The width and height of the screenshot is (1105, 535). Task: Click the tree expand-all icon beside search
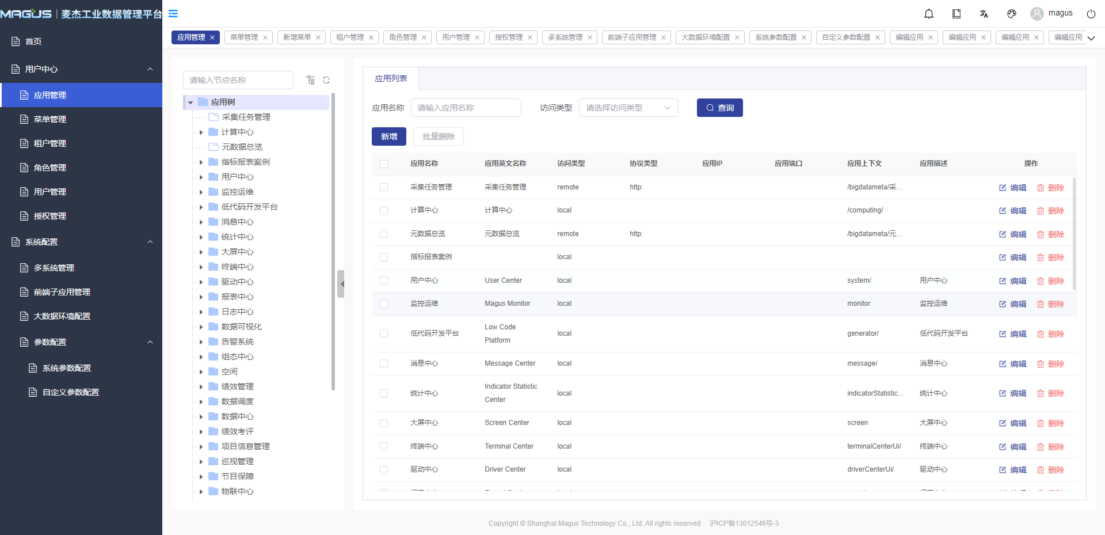point(311,80)
